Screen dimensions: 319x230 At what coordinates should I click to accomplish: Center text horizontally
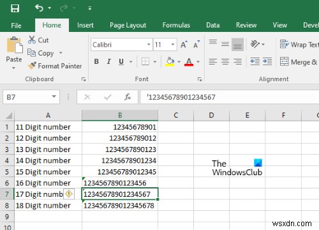(225, 62)
